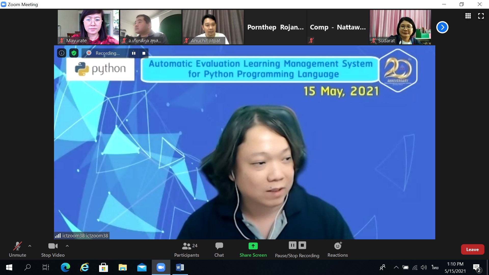Screen dimensions: 489x275
Task: Stop recording in bottom toolbar
Action: click(302, 245)
